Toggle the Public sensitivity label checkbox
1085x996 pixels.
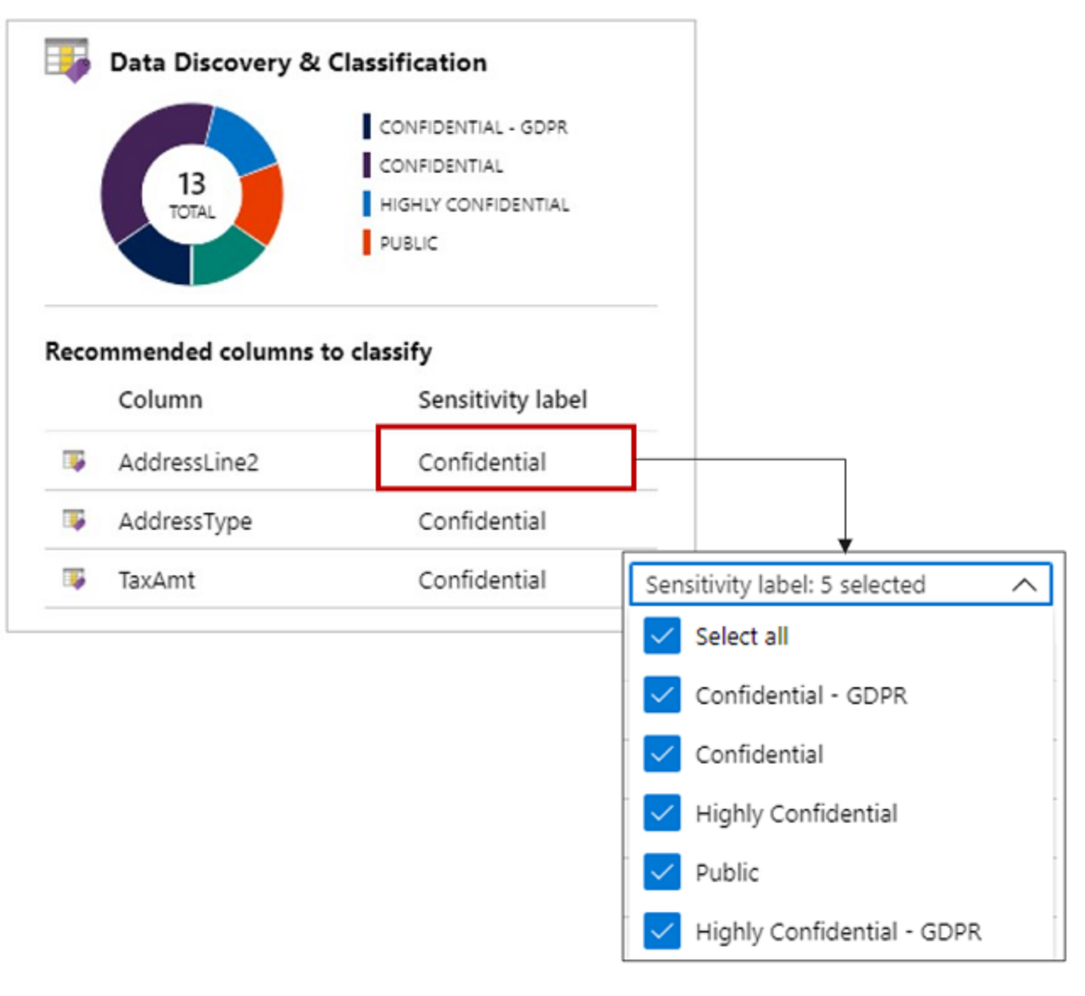(x=662, y=872)
